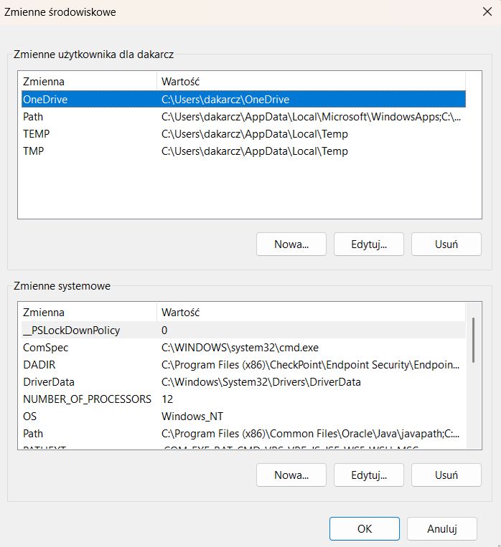Select the system Path variable with javapath

pos(243,433)
